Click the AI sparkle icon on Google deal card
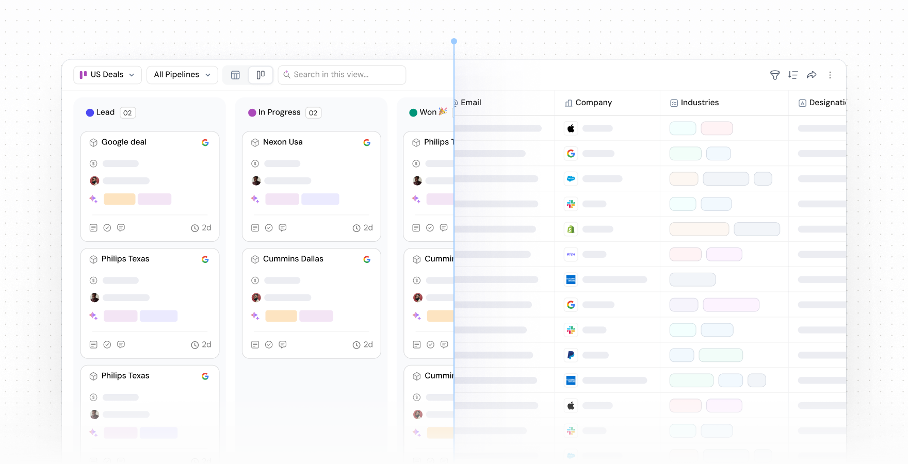Viewport: 908px width, 464px height. [x=93, y=199]
